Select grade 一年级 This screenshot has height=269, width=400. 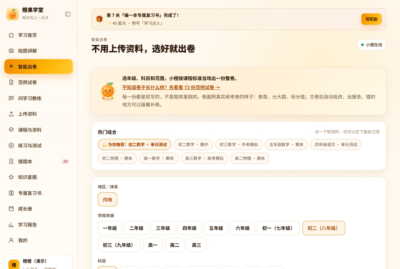click(x=110, y=228)
